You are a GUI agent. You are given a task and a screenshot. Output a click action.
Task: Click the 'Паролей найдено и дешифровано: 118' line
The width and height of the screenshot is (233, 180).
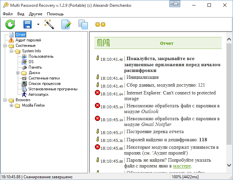(x=167, y=140)
